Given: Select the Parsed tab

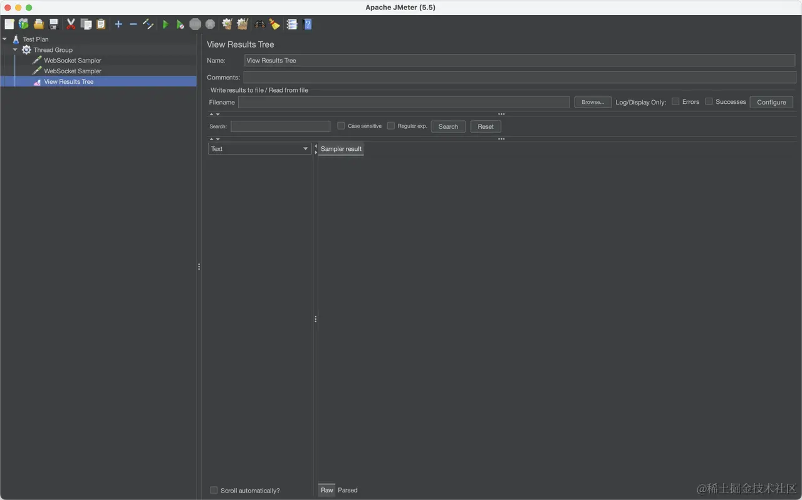Looking at the screenshot, I should tap(348, 490).
